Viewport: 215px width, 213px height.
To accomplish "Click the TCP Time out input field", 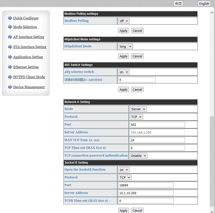I will coord(157,148).
